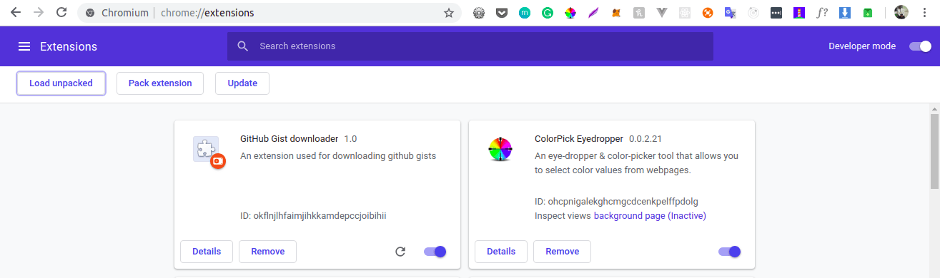The width and height of the screenshot is (940, 278).
Task: Click the purple feather extension icon
Action: pyautogui.click(x=593, y=13)
